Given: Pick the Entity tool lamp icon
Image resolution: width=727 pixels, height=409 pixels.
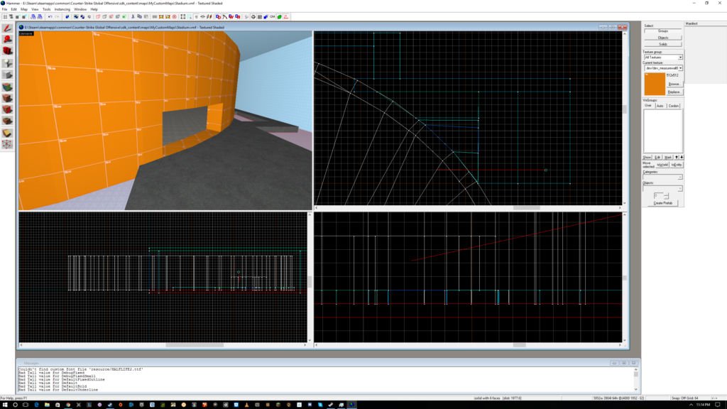Looking at the screenshot, I should click(x=7, y=63).
